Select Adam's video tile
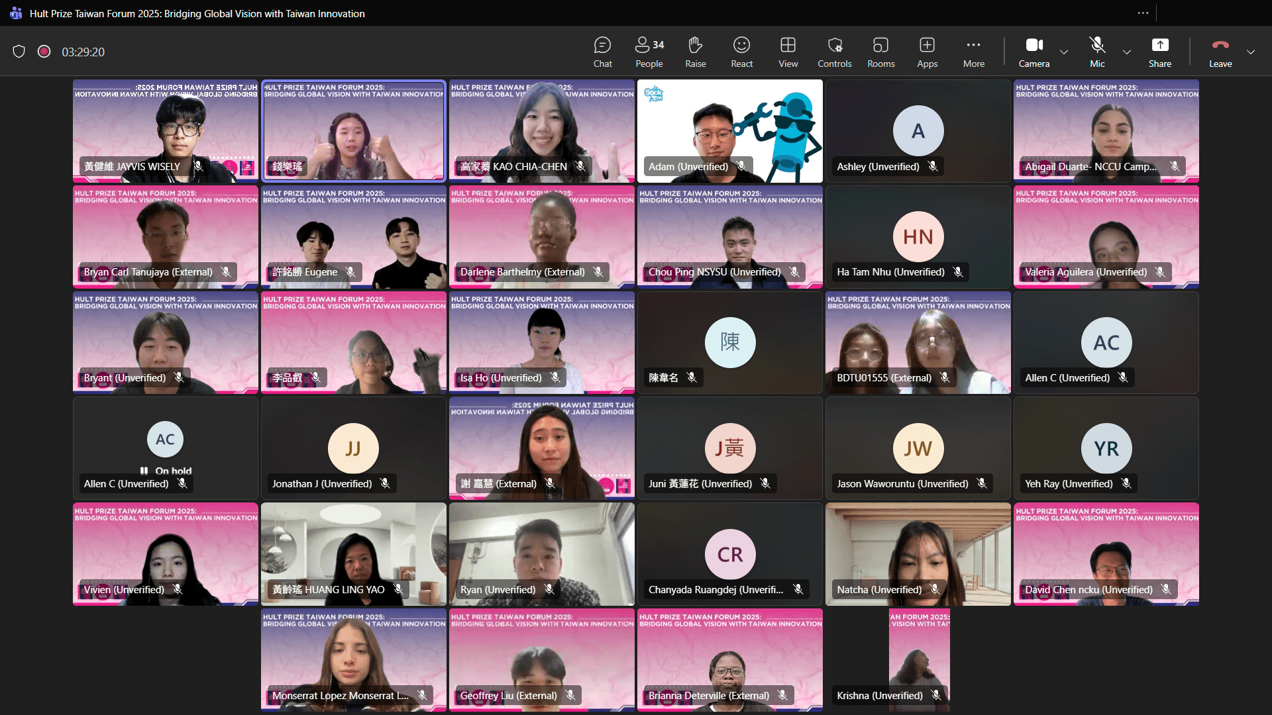The height and width of the screenshot is (715, 1272). tap(729, 130)
